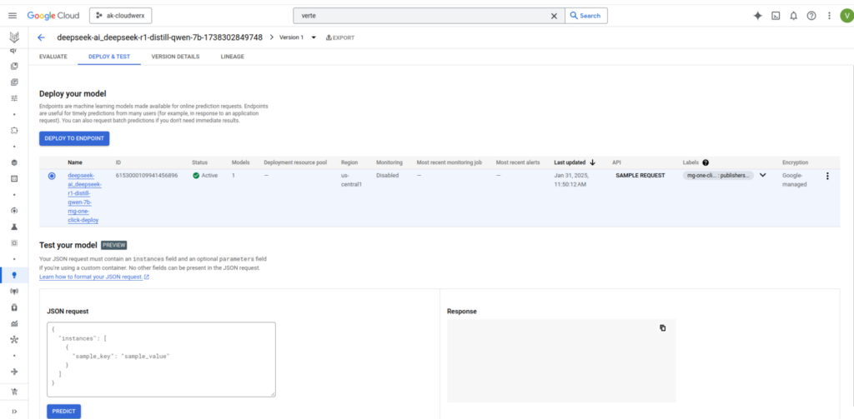Viewport: 854px width, 419px height.
Task: Open the help question mark icon
Action: click(811, 16)
